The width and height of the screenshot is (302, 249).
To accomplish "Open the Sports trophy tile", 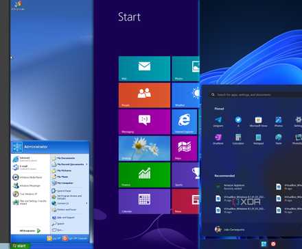I will point(185,175).
